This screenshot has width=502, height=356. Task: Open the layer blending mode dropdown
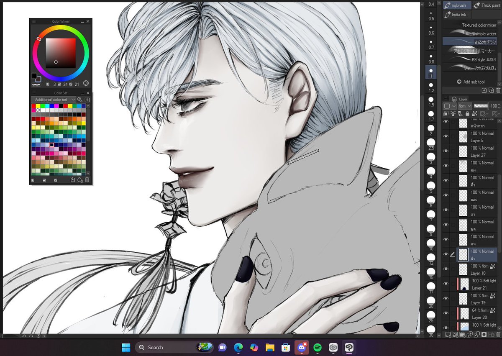[x=465, y=106]
